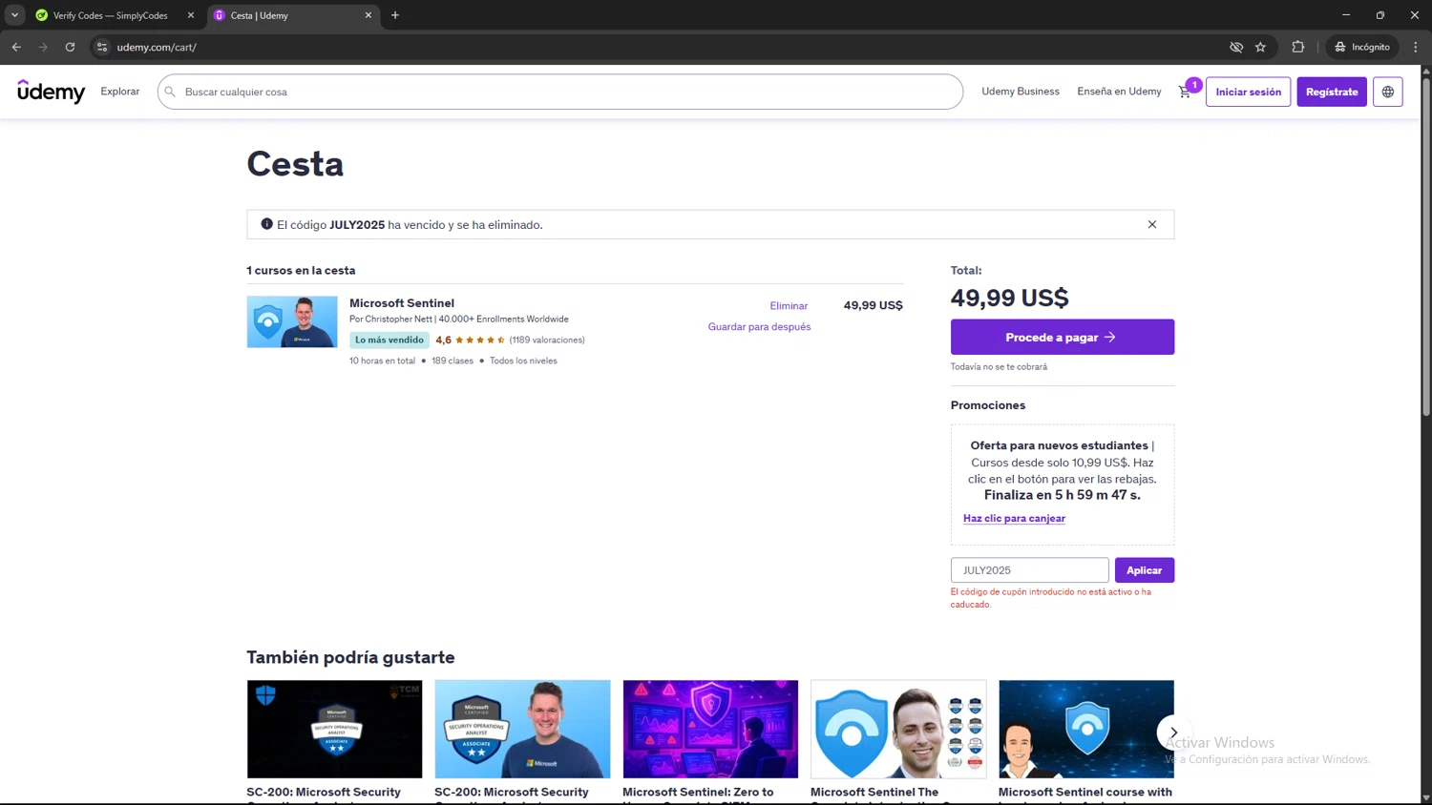Click the Udemy logo
Viewport: 1432px width, 805px height.
pos(52,92)
